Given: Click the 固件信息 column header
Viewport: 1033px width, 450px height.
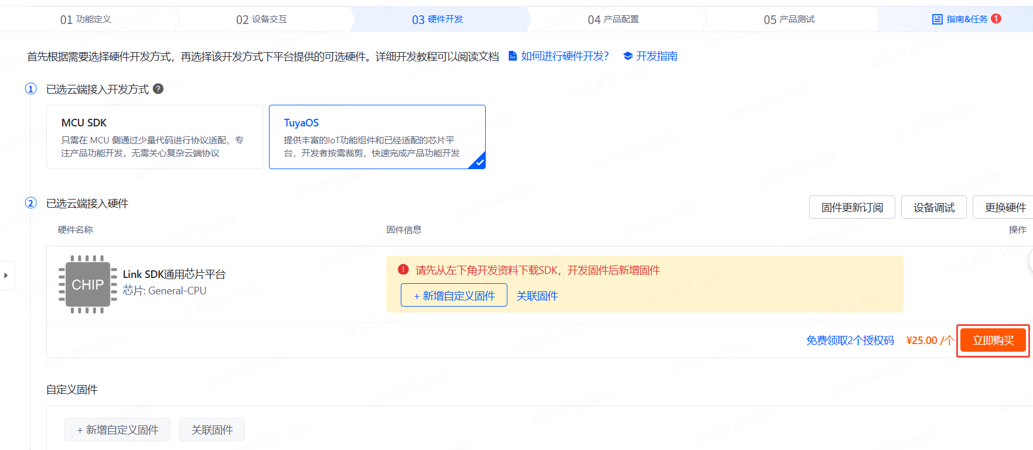Looking at the screenshot, I should [404, 229].
